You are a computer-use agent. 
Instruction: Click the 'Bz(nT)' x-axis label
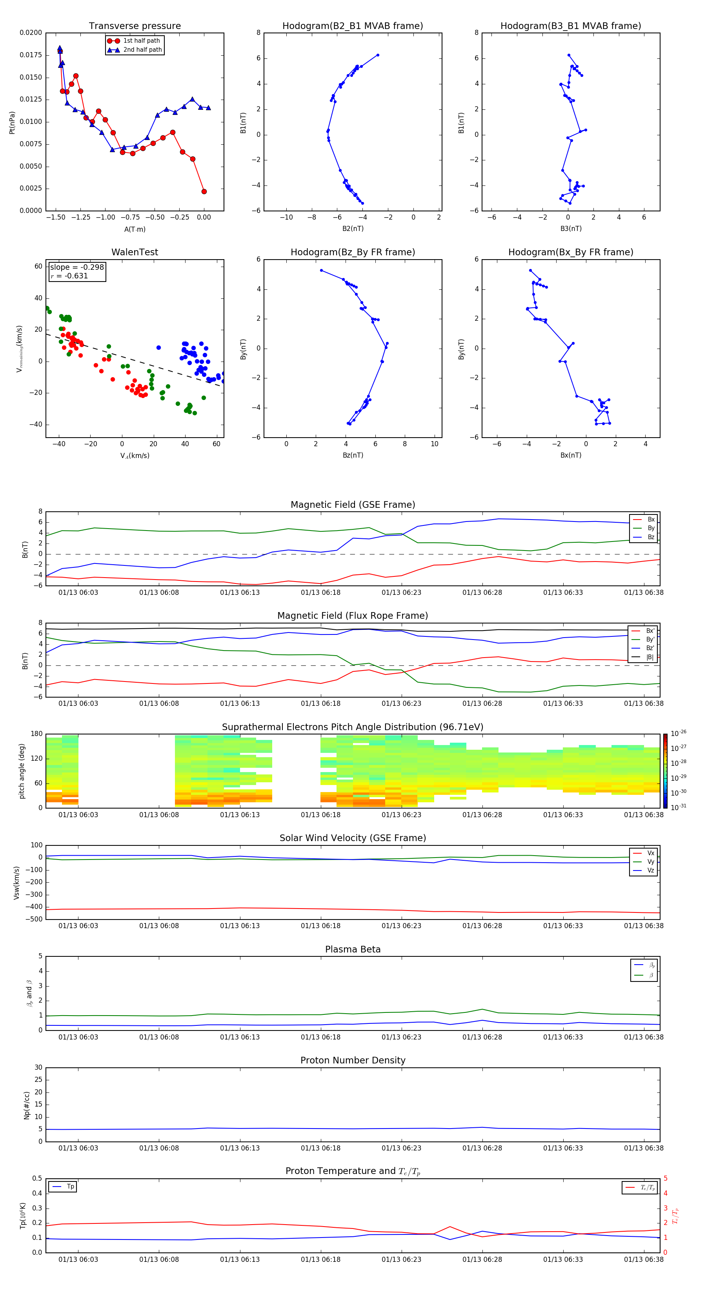tap(353, 455)
